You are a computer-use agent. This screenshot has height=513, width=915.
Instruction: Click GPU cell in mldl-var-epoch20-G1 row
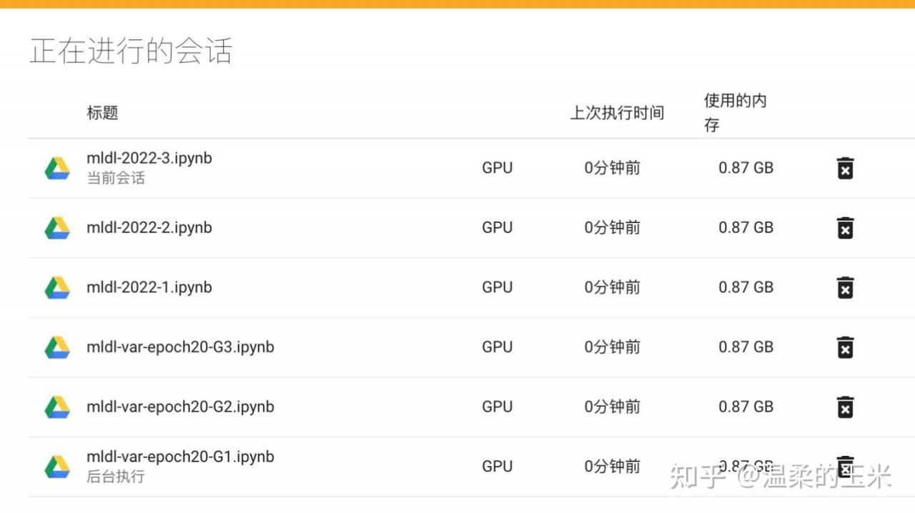pyautogui.click(x=498, y=466)
